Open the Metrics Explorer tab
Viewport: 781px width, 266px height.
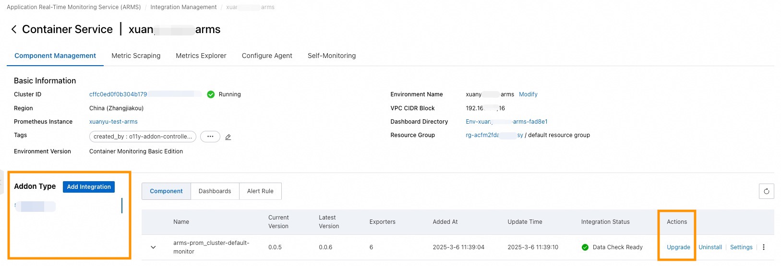pos(201,56)
